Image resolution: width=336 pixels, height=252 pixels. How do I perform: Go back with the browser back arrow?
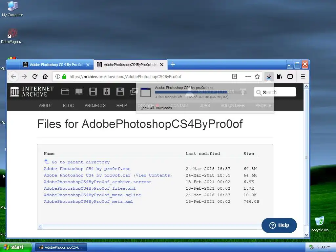pos(13,76)
